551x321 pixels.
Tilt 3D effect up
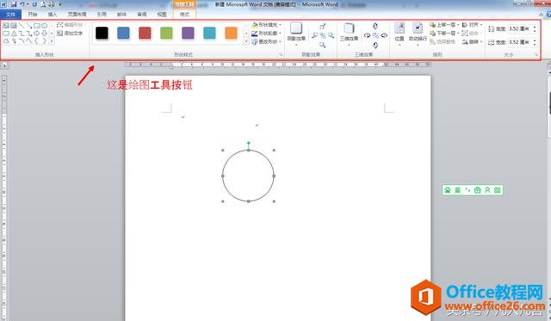coord(375,26)
